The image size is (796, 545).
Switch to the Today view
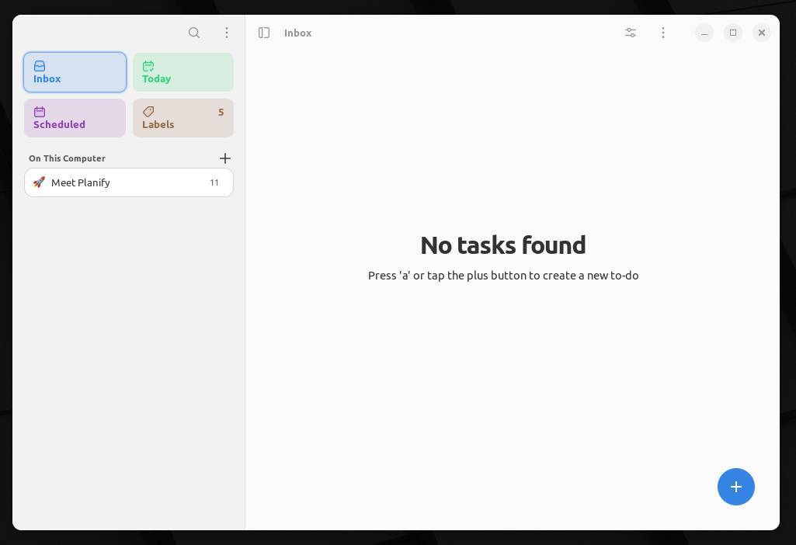click(183, 72)
